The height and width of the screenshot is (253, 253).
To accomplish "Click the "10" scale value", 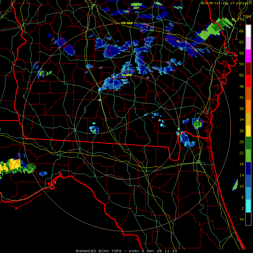I will pos(241,186).
